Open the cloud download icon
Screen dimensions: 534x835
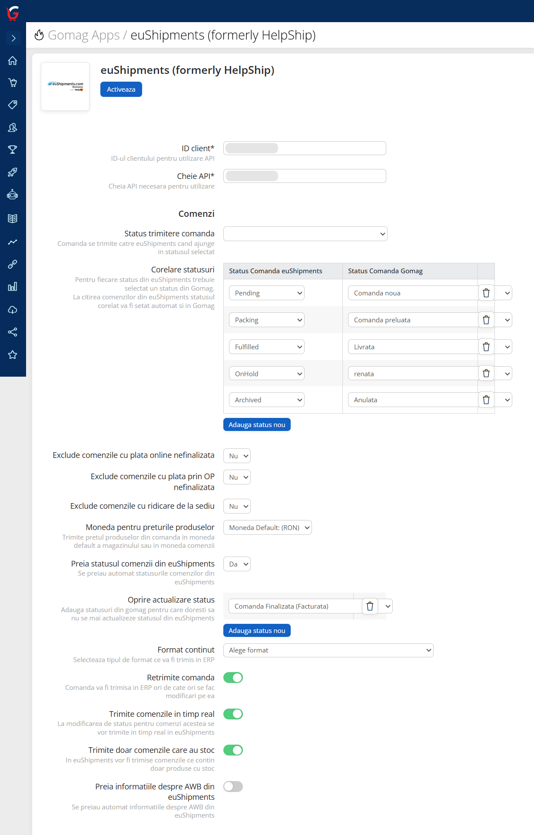(x=13, y=310)
